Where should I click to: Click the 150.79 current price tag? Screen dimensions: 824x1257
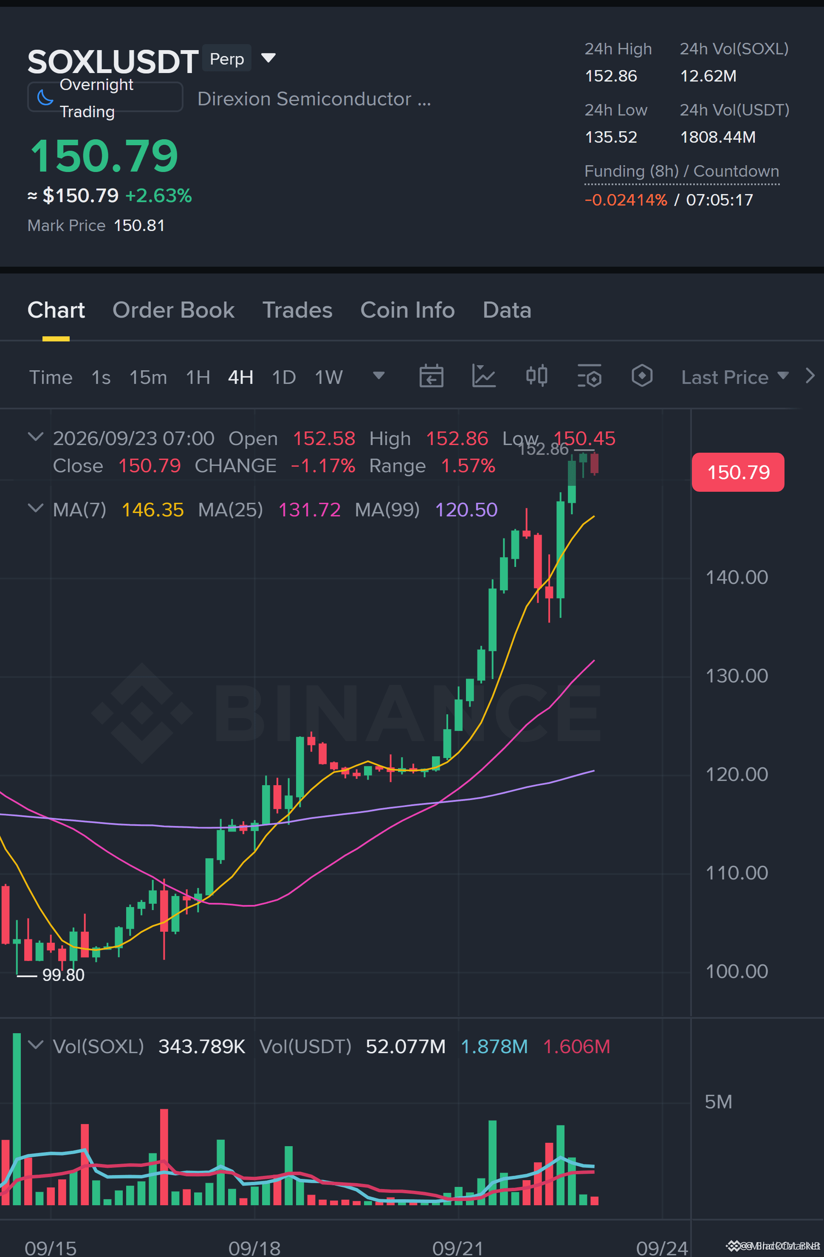(738, 472)
